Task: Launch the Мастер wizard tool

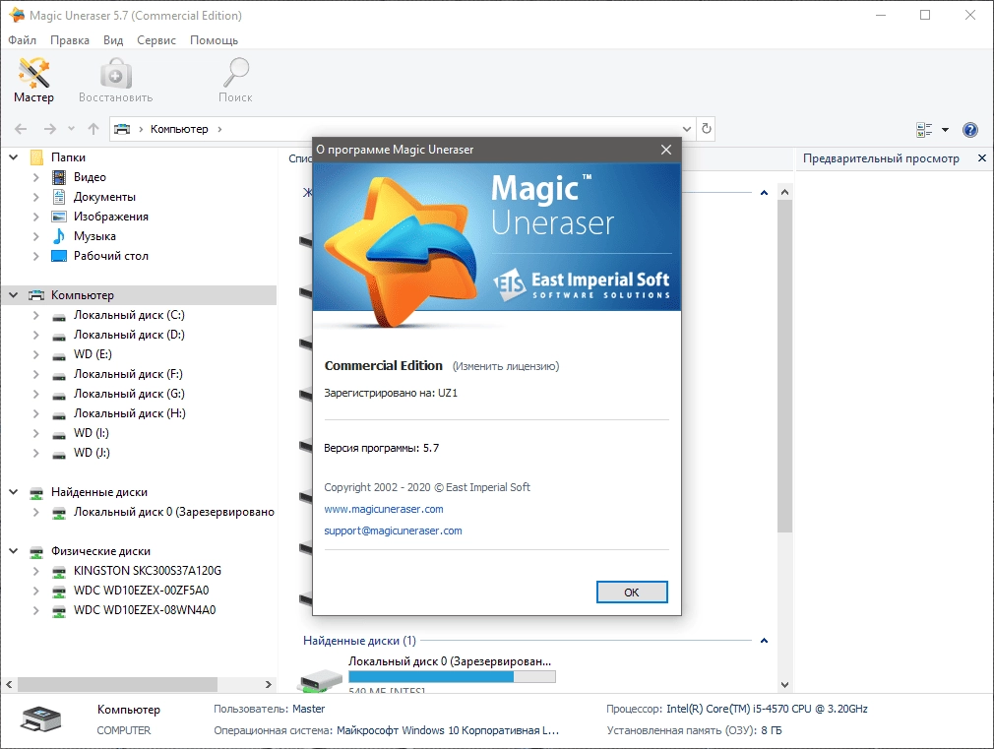Action: coord(33,80)
